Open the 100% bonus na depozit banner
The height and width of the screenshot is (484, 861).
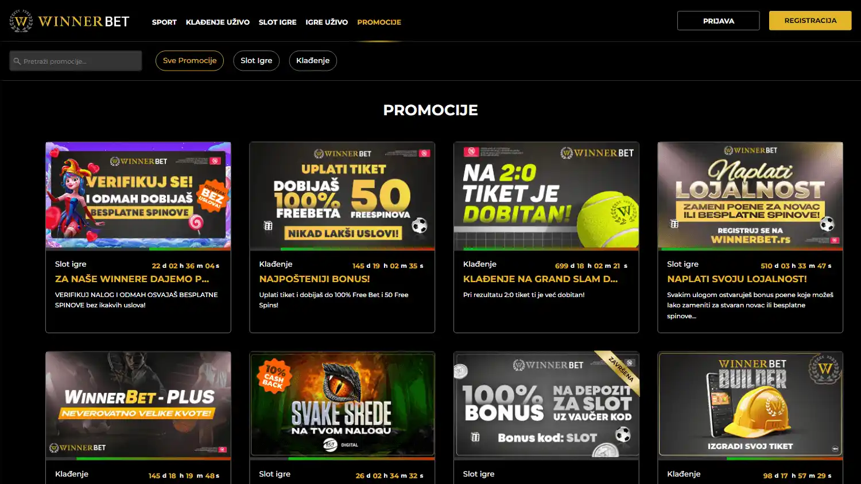[546, 405]
